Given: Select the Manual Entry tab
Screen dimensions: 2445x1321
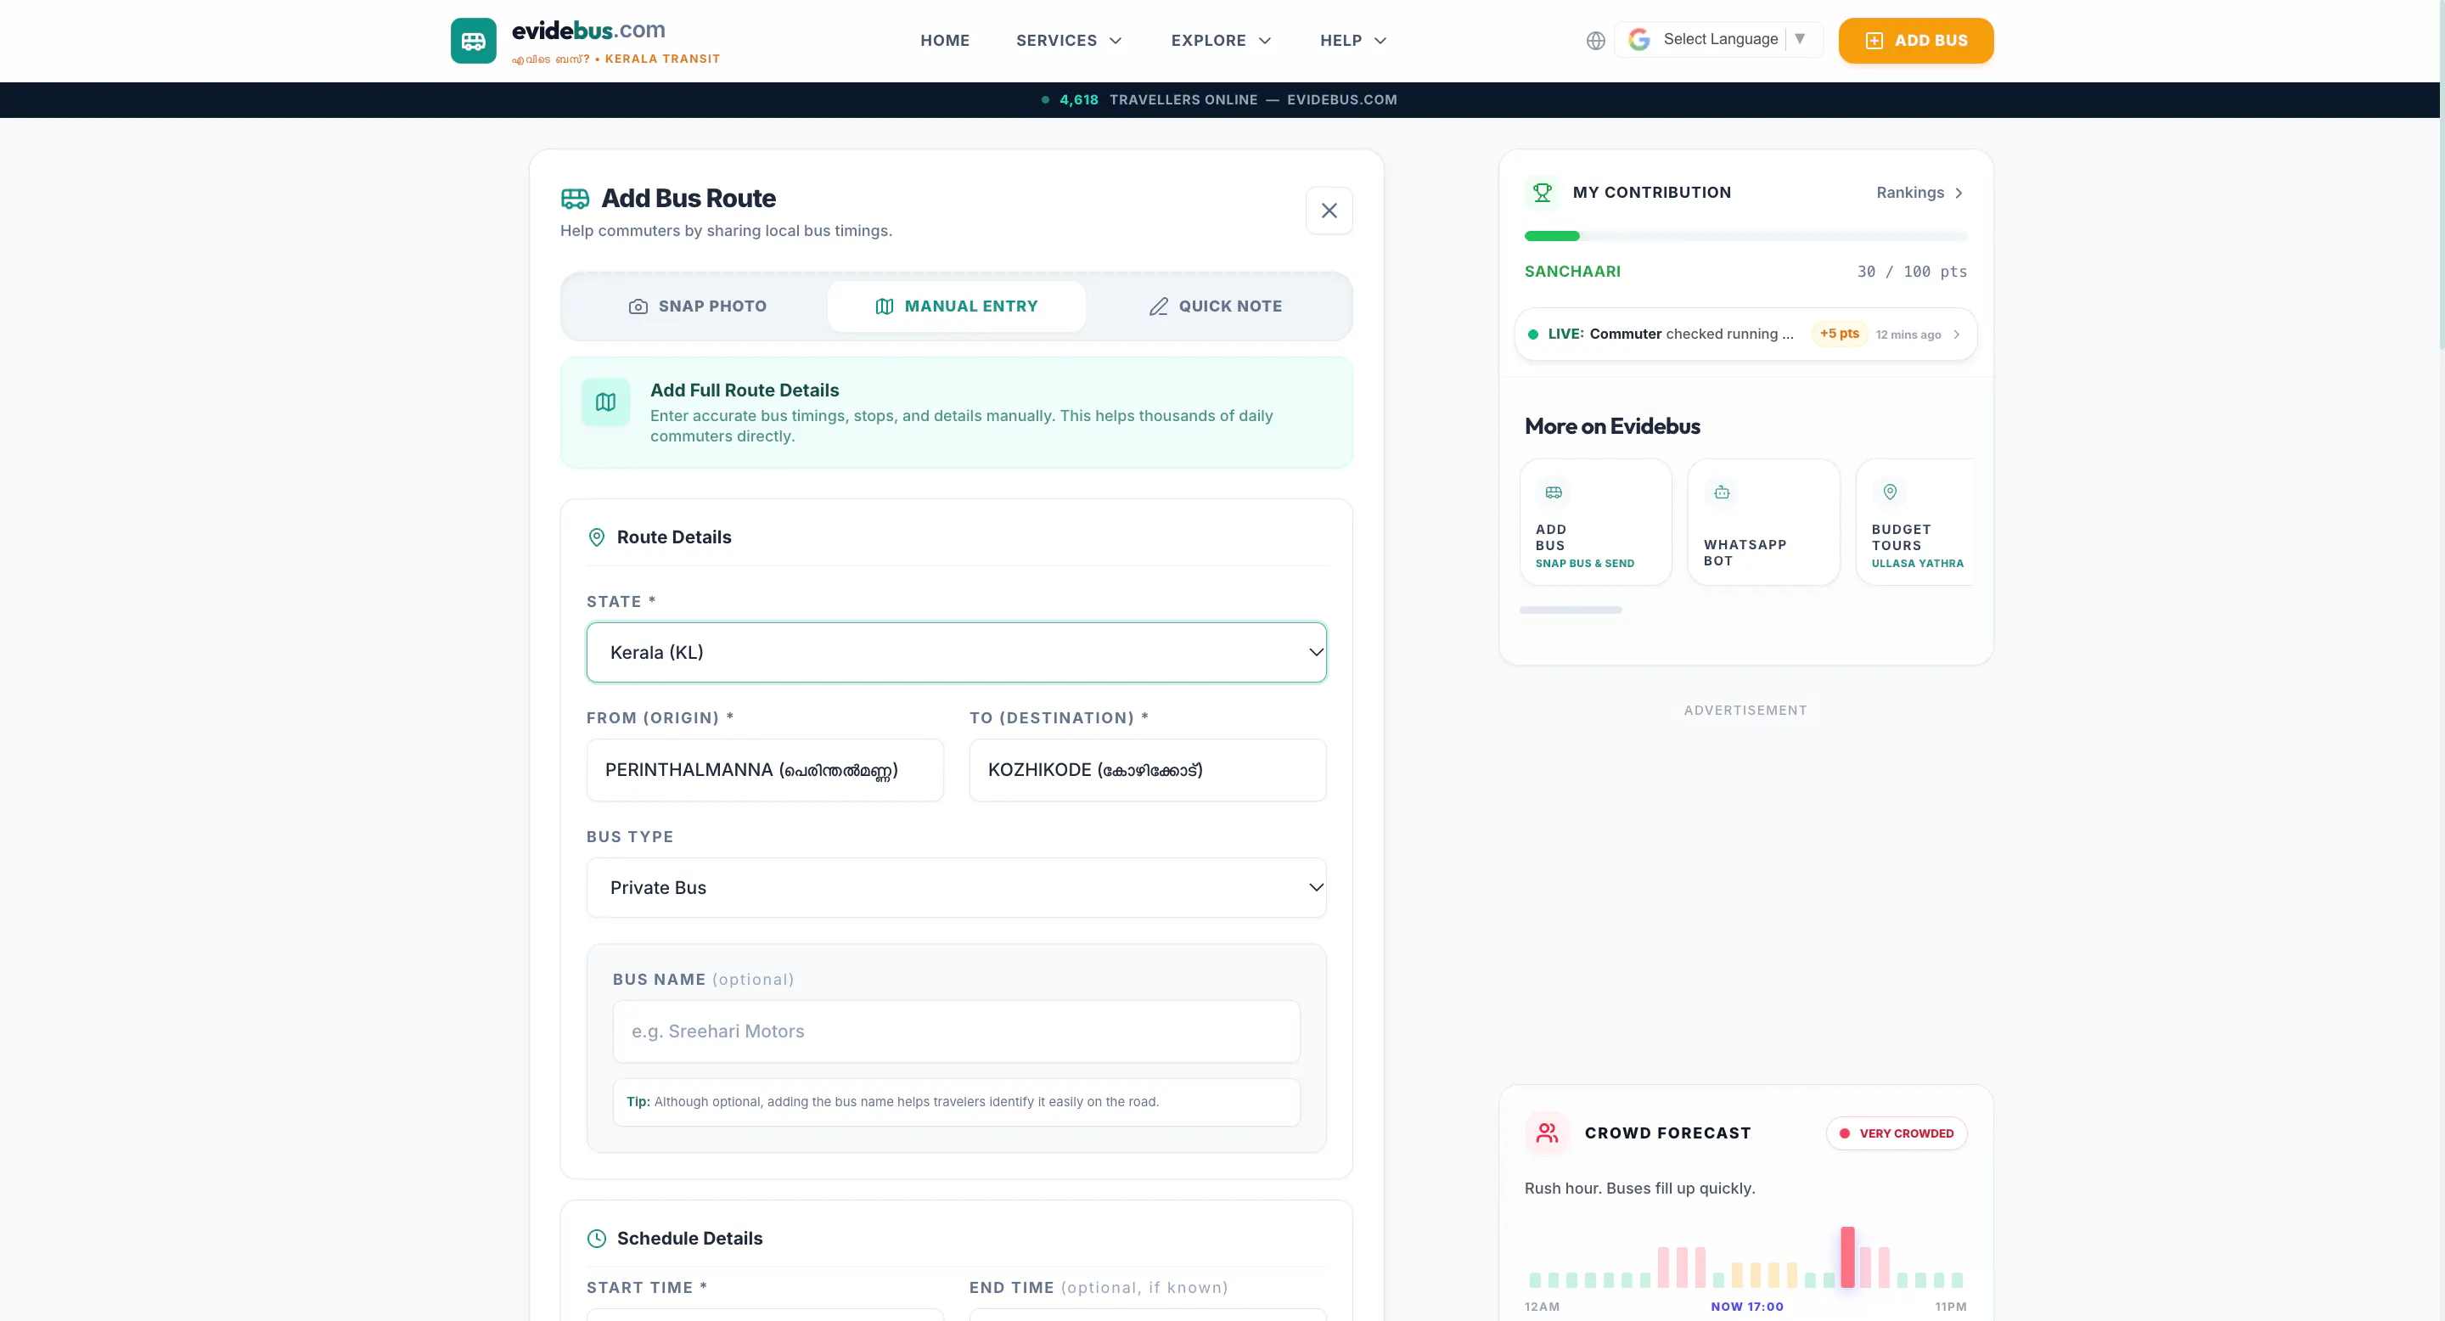Looking at the screenshot, I should click(956, 306).
